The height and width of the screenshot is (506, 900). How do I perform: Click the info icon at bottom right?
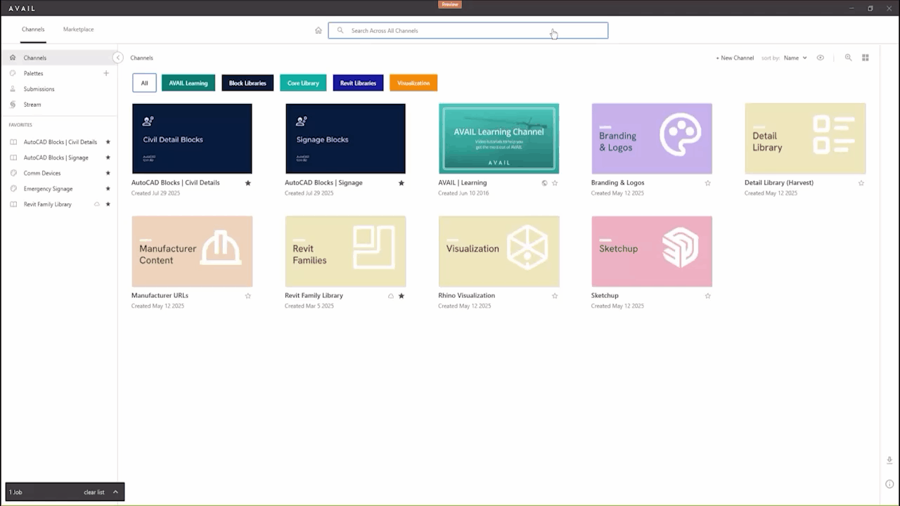pyautogui.click(x=889, y=484)
